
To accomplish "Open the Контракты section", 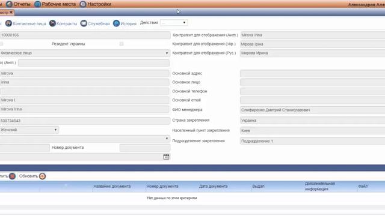I will point(67,24).
